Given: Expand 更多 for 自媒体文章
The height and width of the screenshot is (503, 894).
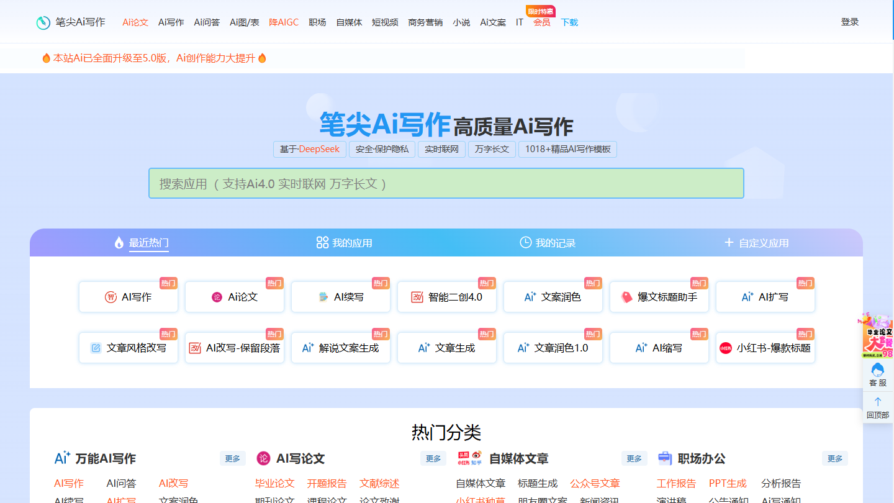Looking at the screenshot, I should click(634, 458).
